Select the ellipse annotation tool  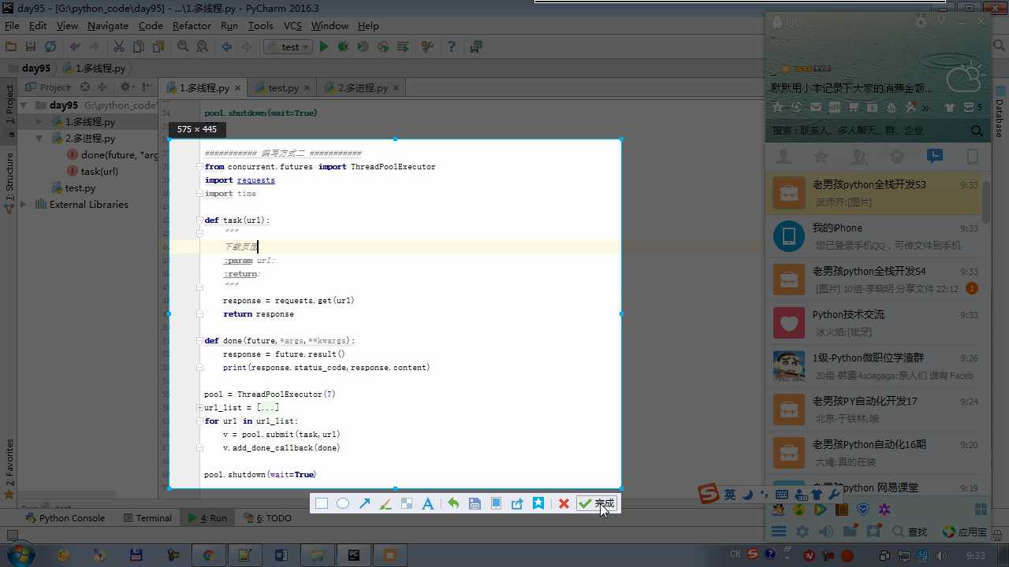tap(343, 503)
